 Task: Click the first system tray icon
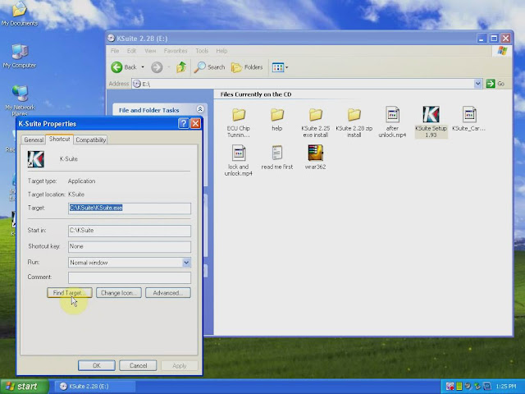coord(450,387)
